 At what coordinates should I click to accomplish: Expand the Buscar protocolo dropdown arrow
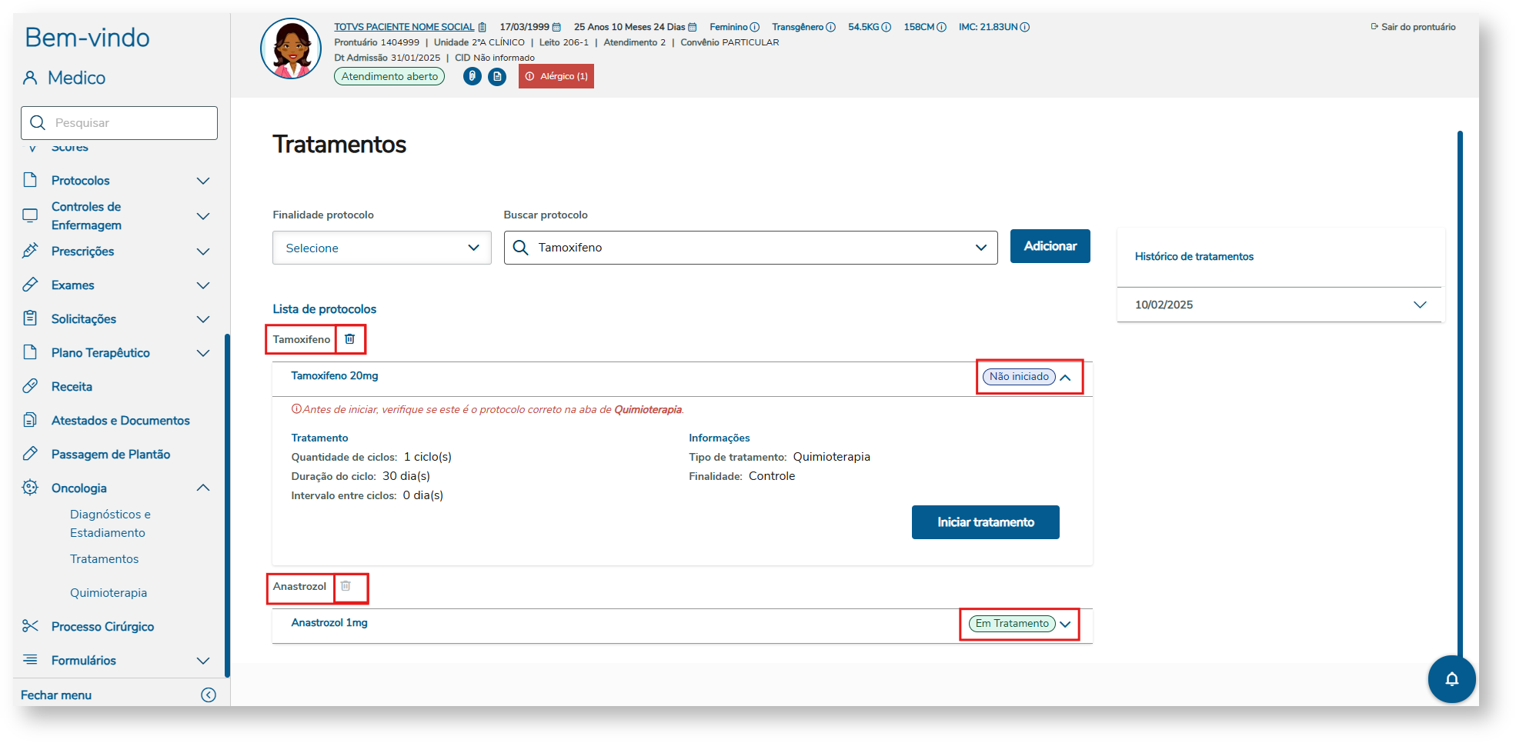981,248
